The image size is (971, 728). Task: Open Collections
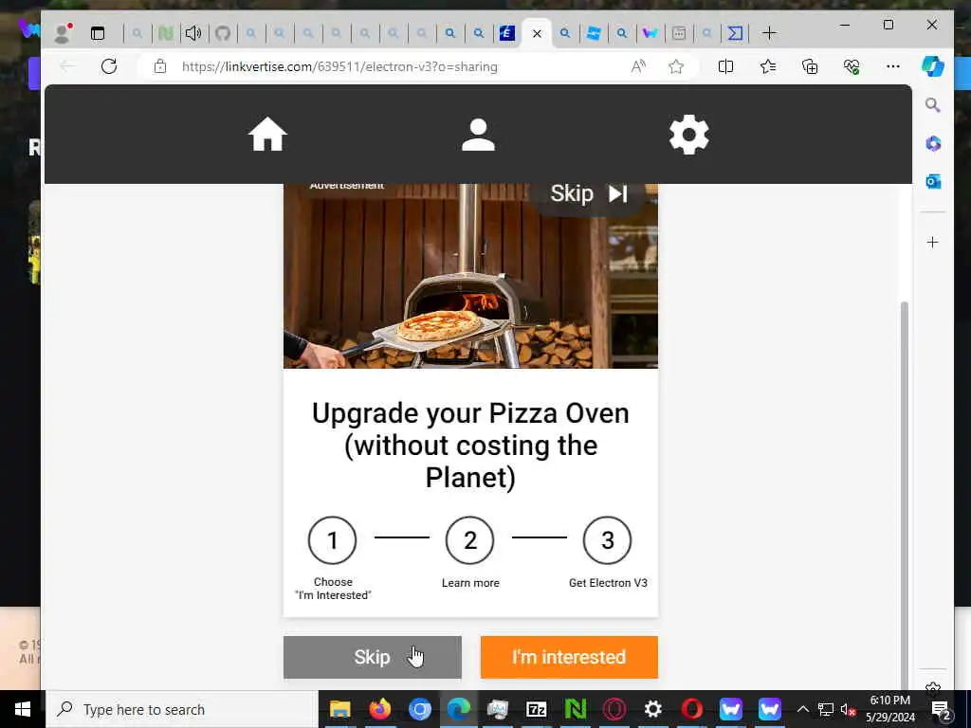coord(810,66)
